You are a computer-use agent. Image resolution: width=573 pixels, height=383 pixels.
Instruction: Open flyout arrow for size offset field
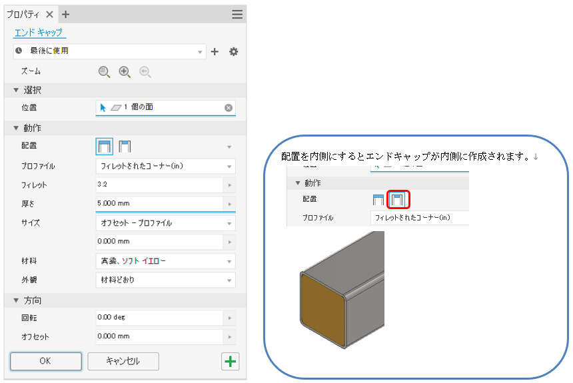[229, 242]
